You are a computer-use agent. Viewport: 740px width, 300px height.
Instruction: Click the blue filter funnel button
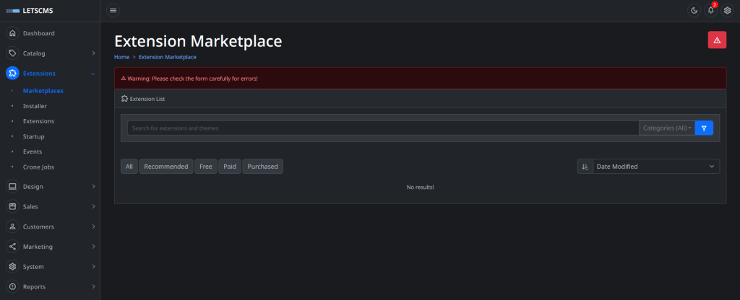click(704, 128)
